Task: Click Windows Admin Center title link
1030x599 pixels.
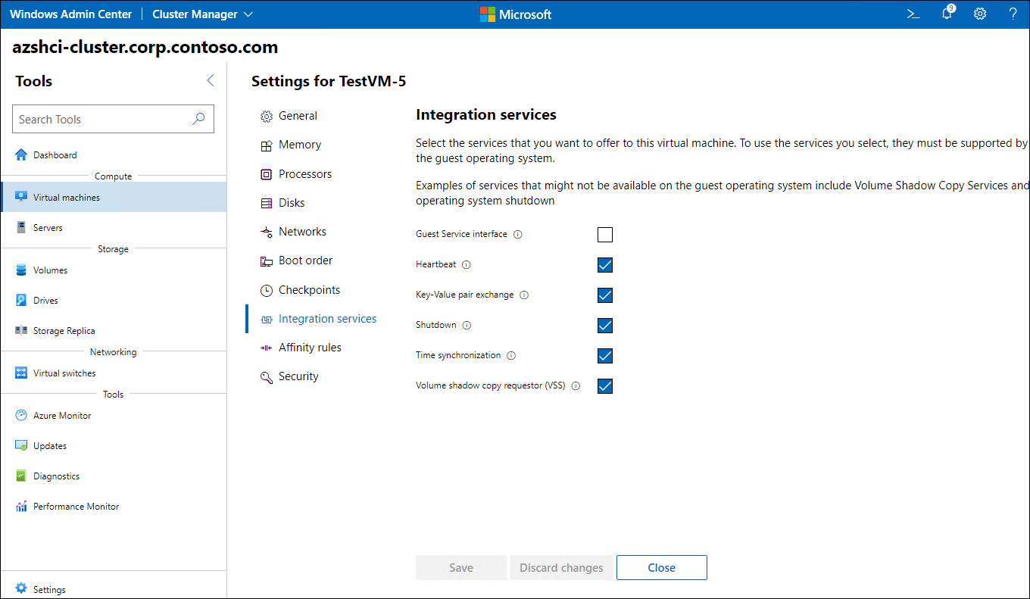Action: point(71,14)
